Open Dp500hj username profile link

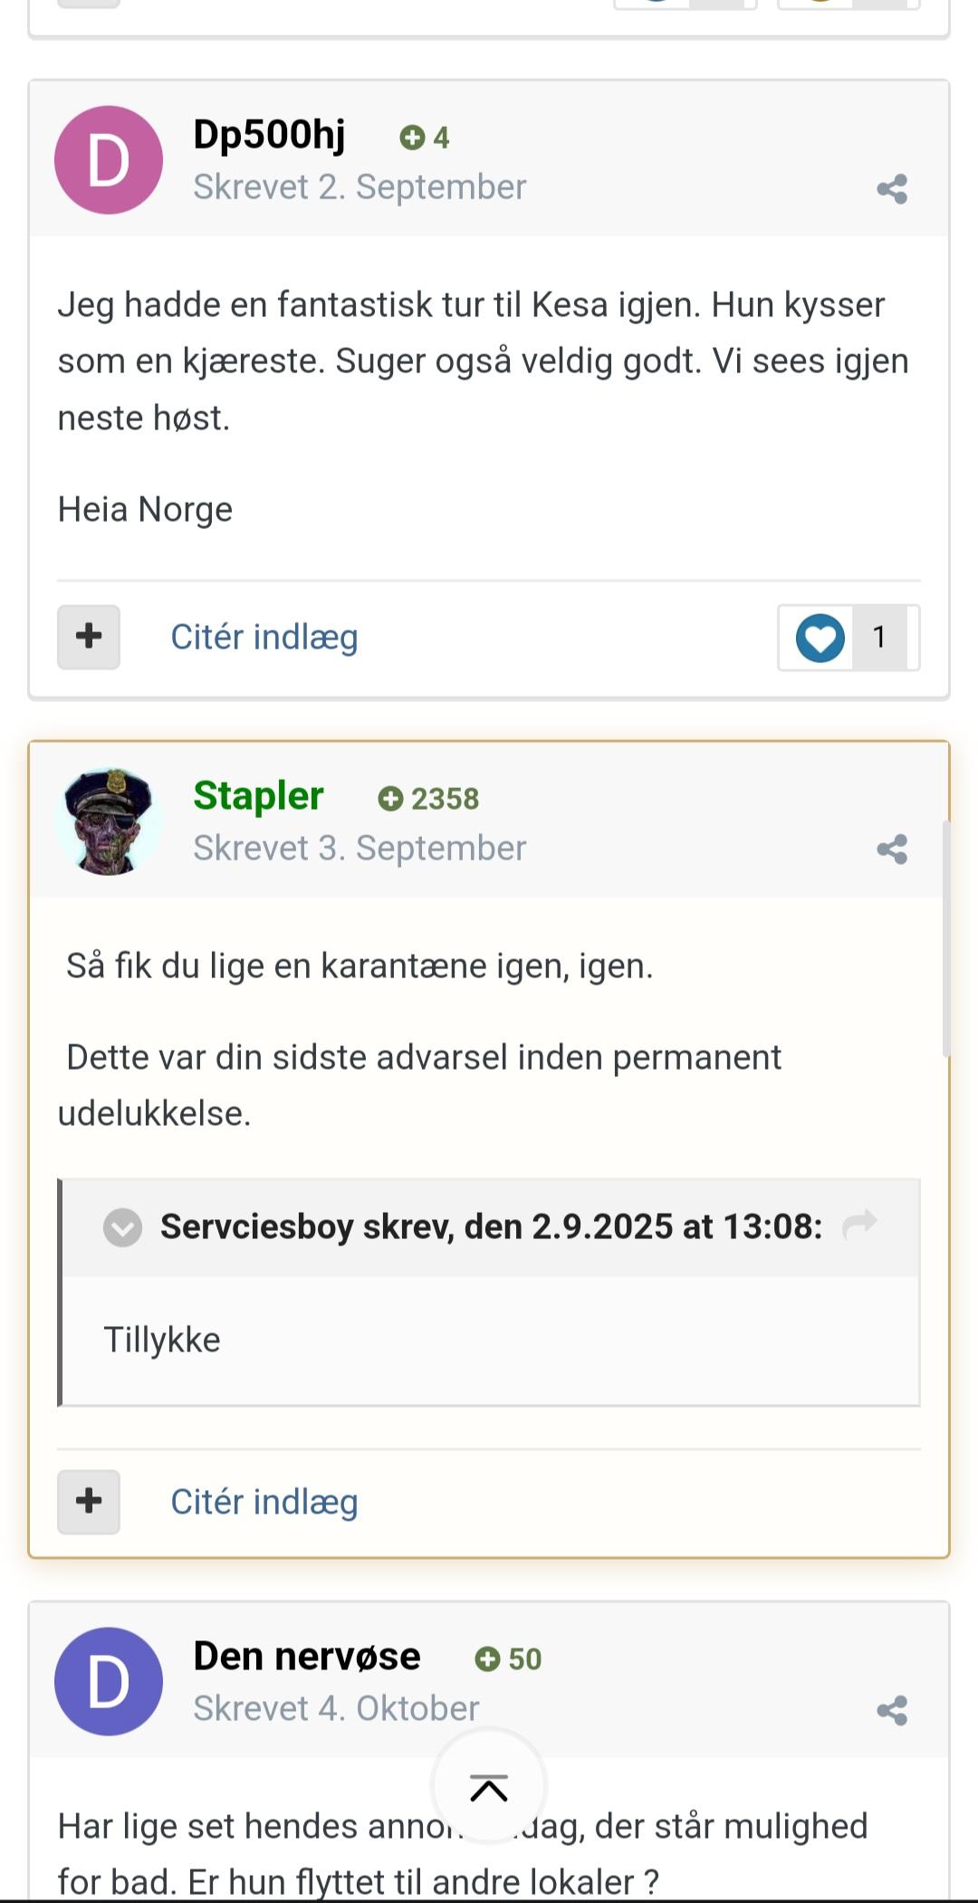[269, 135]
